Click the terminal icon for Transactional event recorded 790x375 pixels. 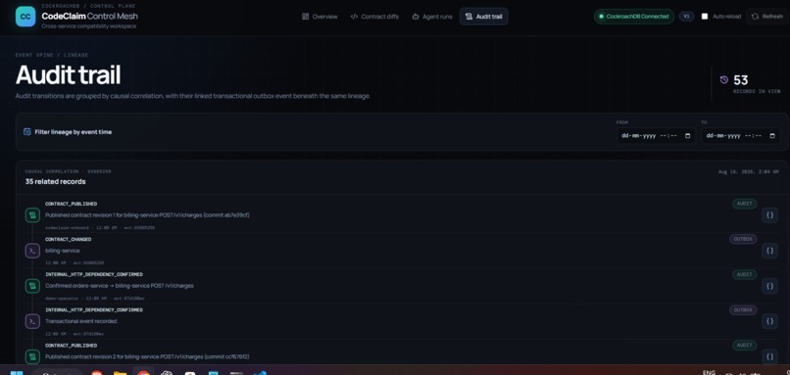coord(32,321)
